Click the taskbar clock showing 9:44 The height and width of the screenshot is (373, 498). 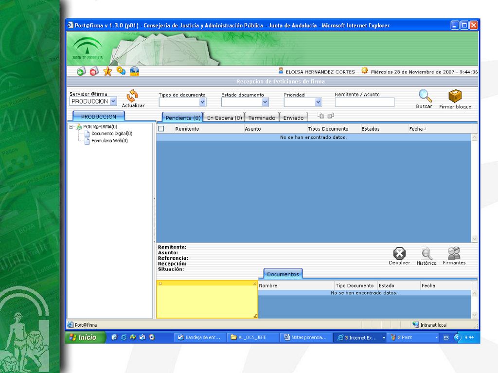pos(469,338)
